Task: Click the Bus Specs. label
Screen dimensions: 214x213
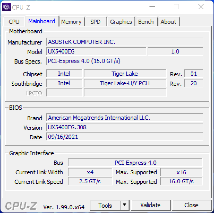Action: tap(28, 61)
